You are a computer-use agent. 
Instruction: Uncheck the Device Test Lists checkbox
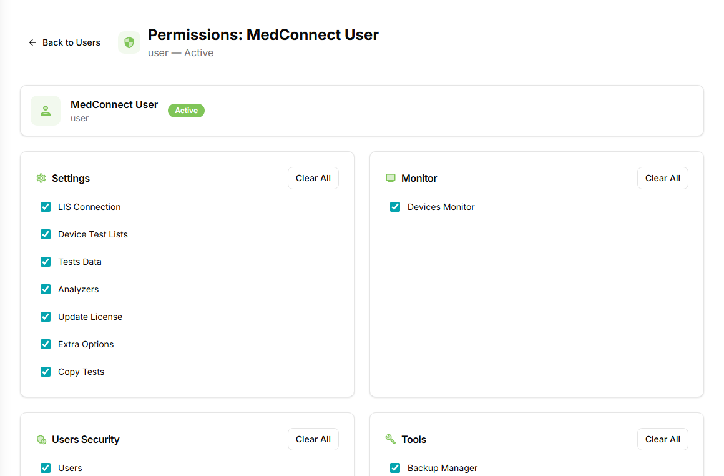(x=45, y=234)
